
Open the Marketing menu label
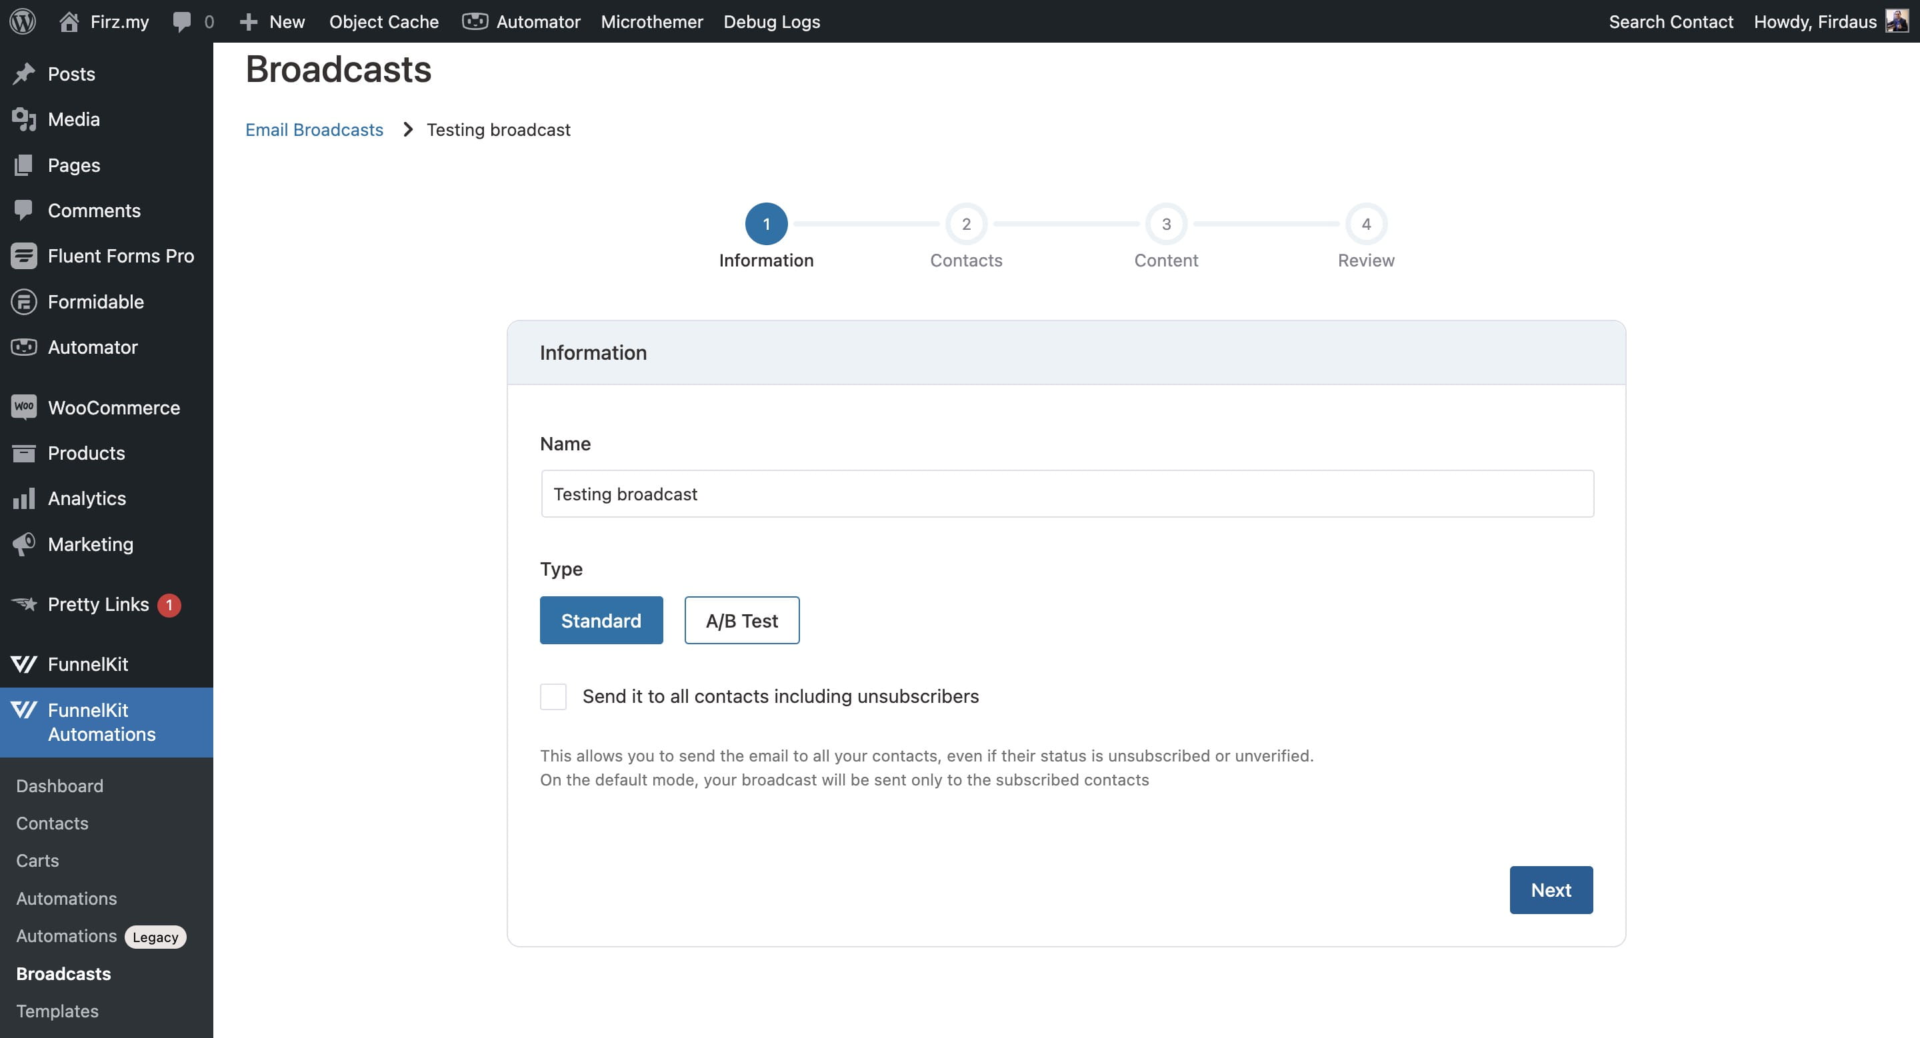(91, 544)
